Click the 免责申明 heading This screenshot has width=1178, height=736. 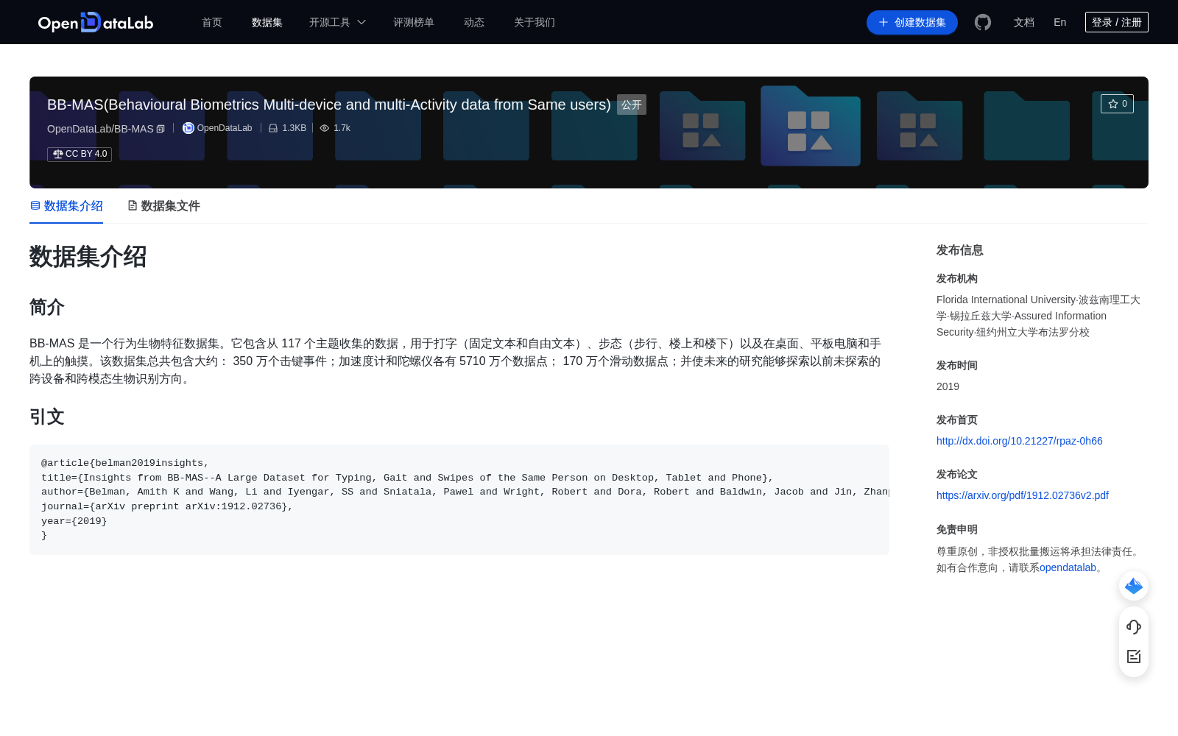click(957, 529)
